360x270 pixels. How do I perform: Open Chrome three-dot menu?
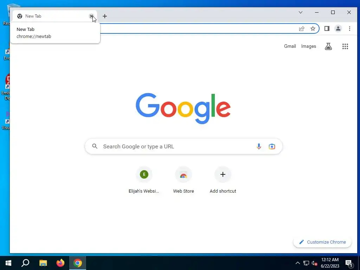point(349,28)
